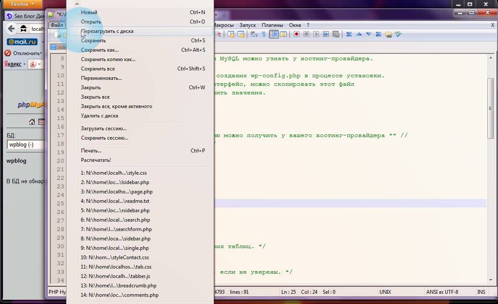498x304 pixels.
Task: Click the @mail.ru toolbar logo
Action: [22, 42]
